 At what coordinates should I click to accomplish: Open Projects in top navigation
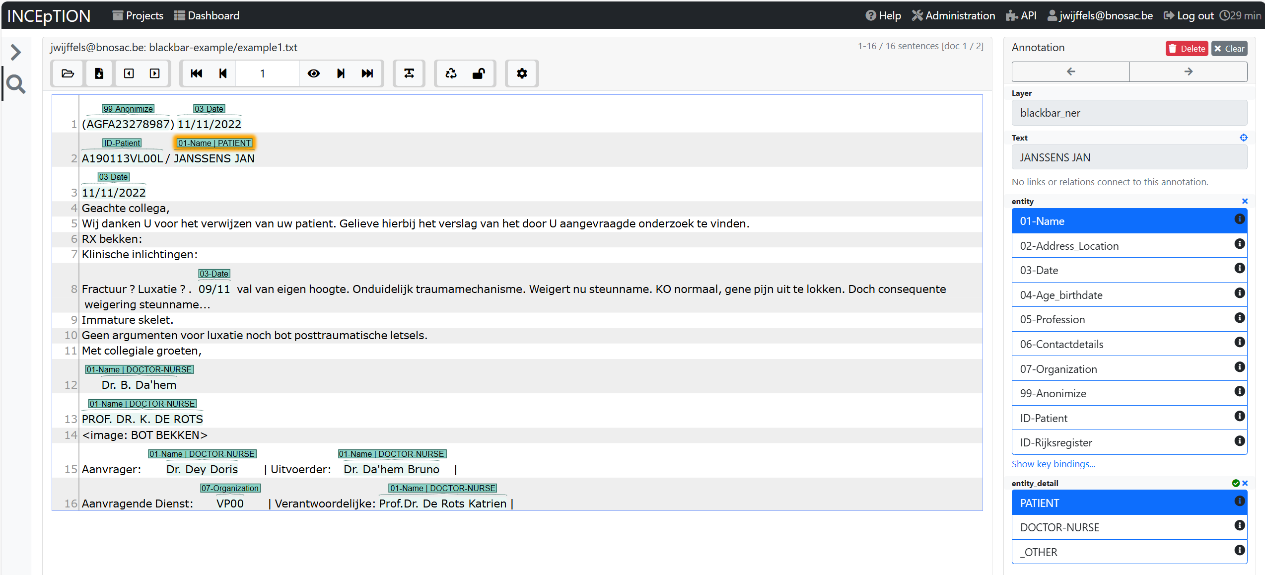point(138,15)
